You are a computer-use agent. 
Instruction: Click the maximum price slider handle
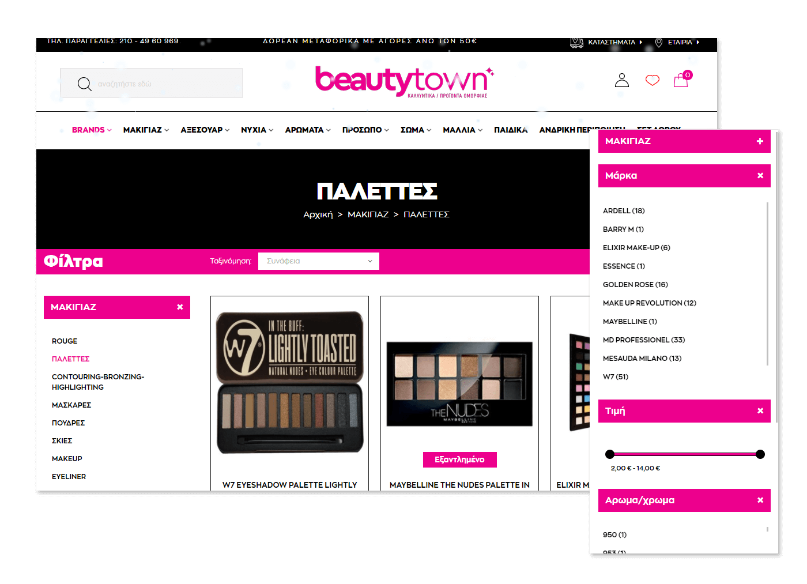click(x=760, y=454)
